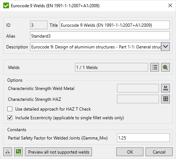Click the green S standard icon button
The width and height of the screenshot is (176, 159).
tap(18, 152)
